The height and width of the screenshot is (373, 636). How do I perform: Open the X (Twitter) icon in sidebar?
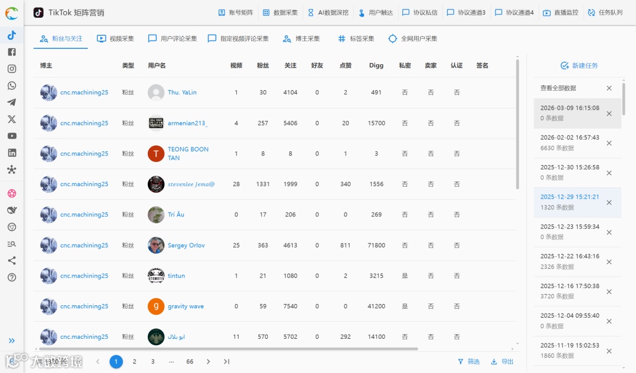12,119
